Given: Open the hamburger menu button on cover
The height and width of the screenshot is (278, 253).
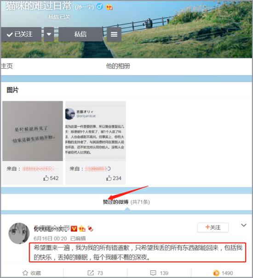Looking at the screenshot, I should 114,34.
